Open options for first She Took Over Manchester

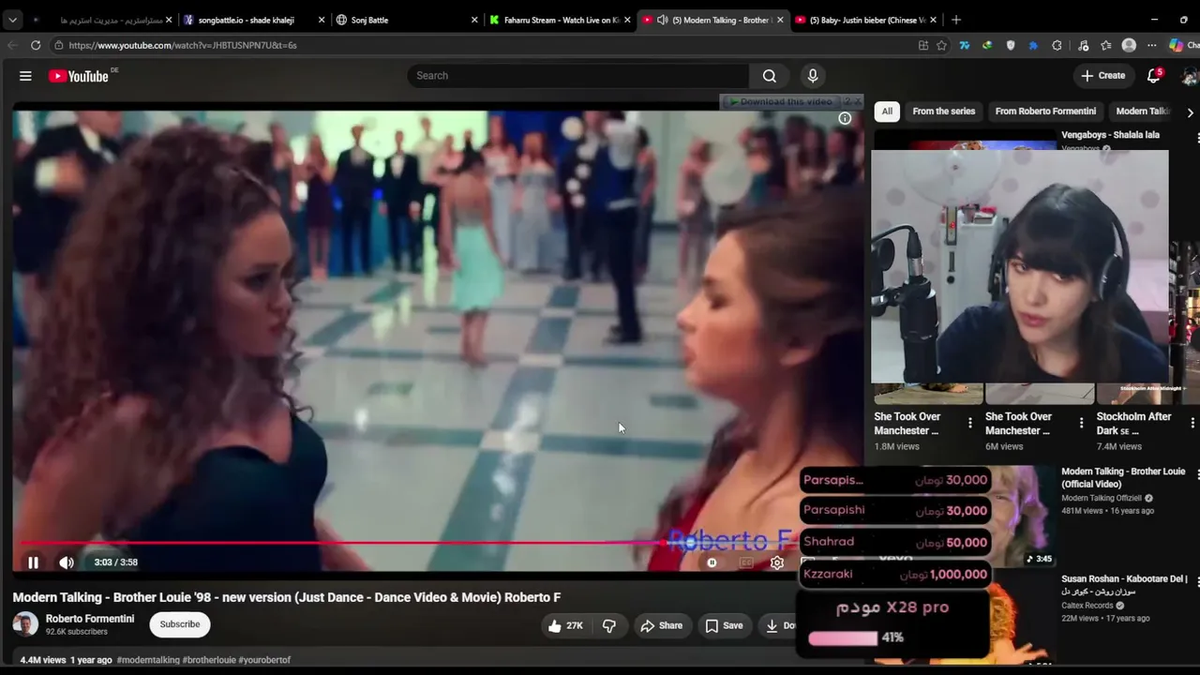(969, 423)
